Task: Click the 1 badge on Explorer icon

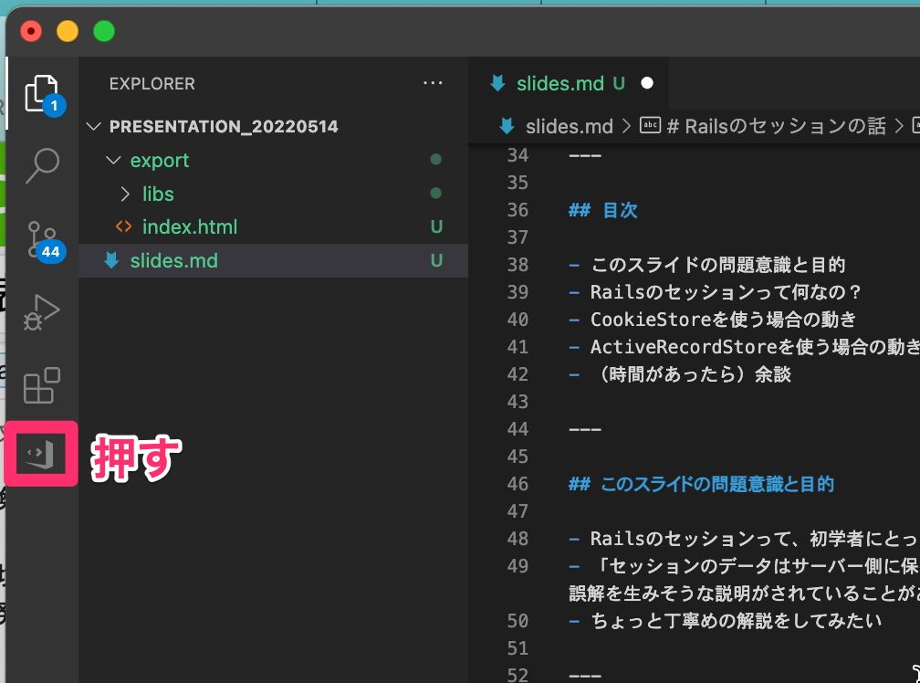Action: click(x=55, y=106)
